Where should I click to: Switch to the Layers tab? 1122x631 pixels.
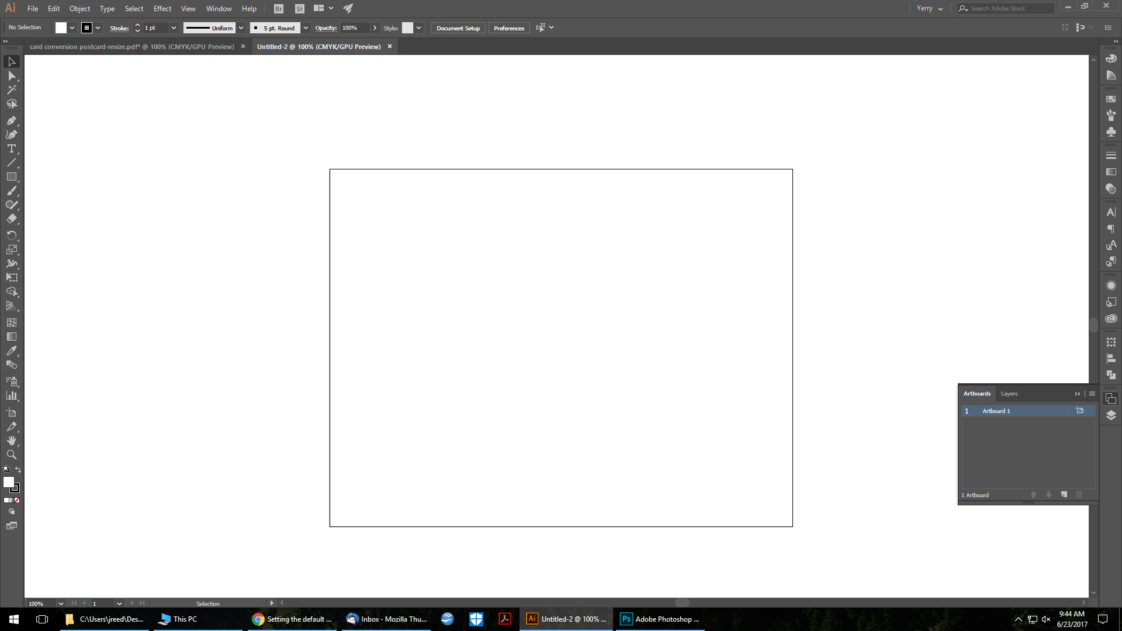point(1009,394)
